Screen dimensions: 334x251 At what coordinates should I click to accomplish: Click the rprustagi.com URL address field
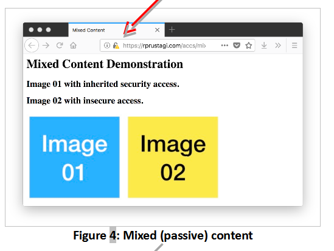click(x=164, y=46)
